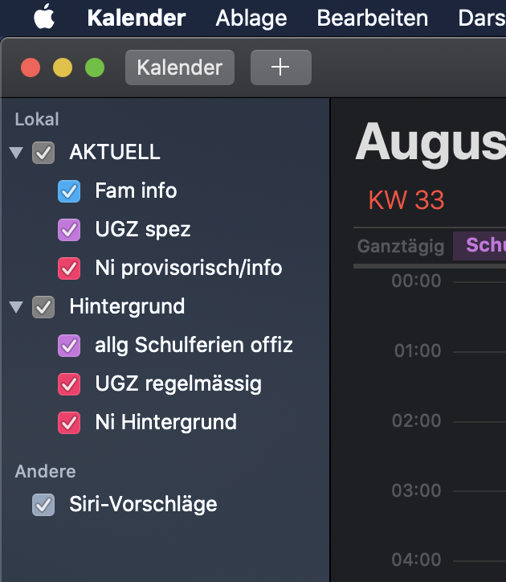
Task: Collapse the AKTUELL calendar group
Action: coord(16,153)
